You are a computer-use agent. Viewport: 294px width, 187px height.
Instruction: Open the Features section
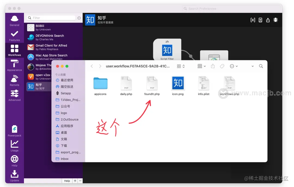coord(14,36)
